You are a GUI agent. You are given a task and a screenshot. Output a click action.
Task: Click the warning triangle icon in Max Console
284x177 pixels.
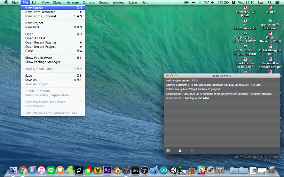[x=180, y=150]
